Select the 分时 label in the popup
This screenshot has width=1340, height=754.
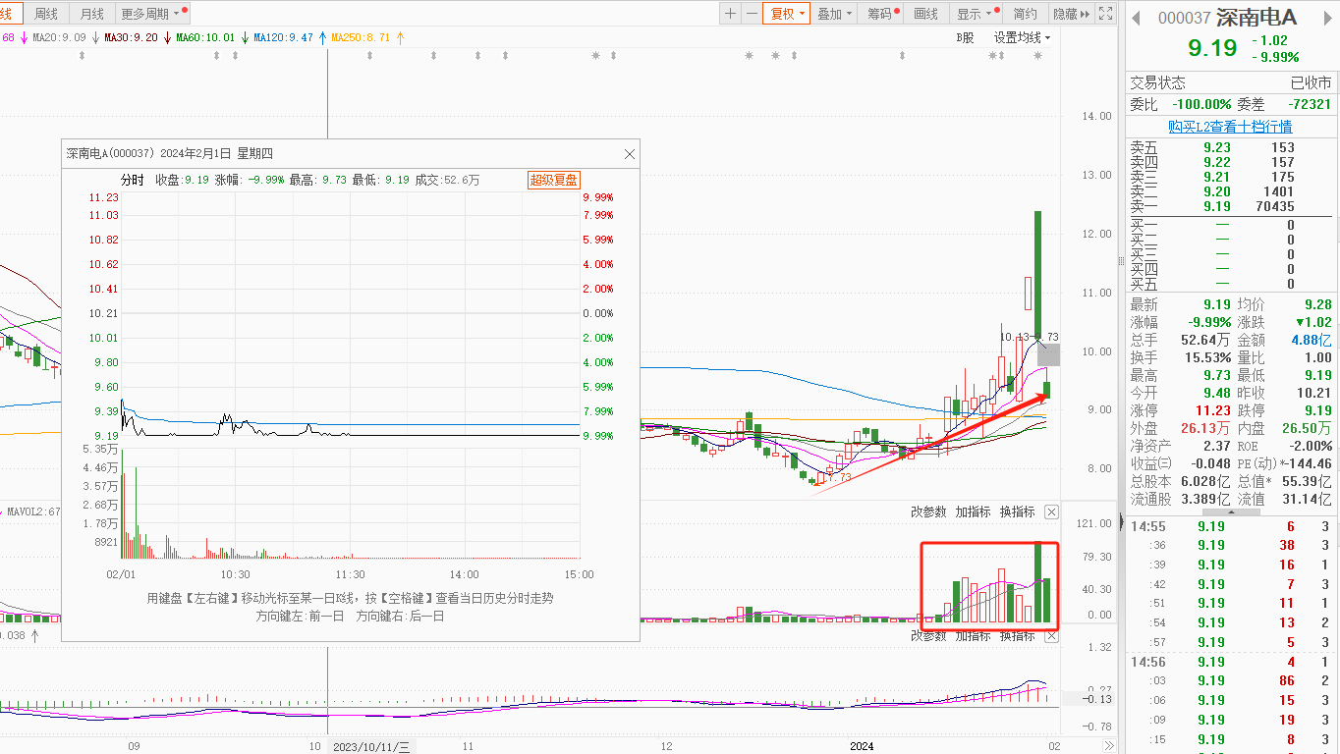click(x=133, y=180)
